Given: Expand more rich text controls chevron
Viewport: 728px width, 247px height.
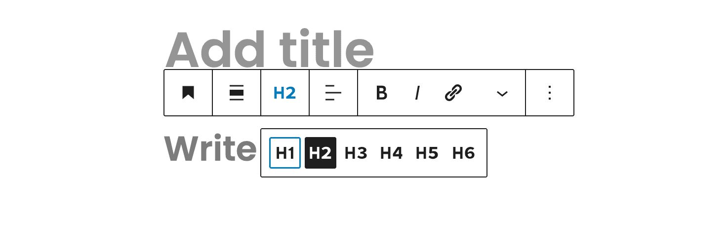Looking at the screenshot, I should (x=502, y=93).
